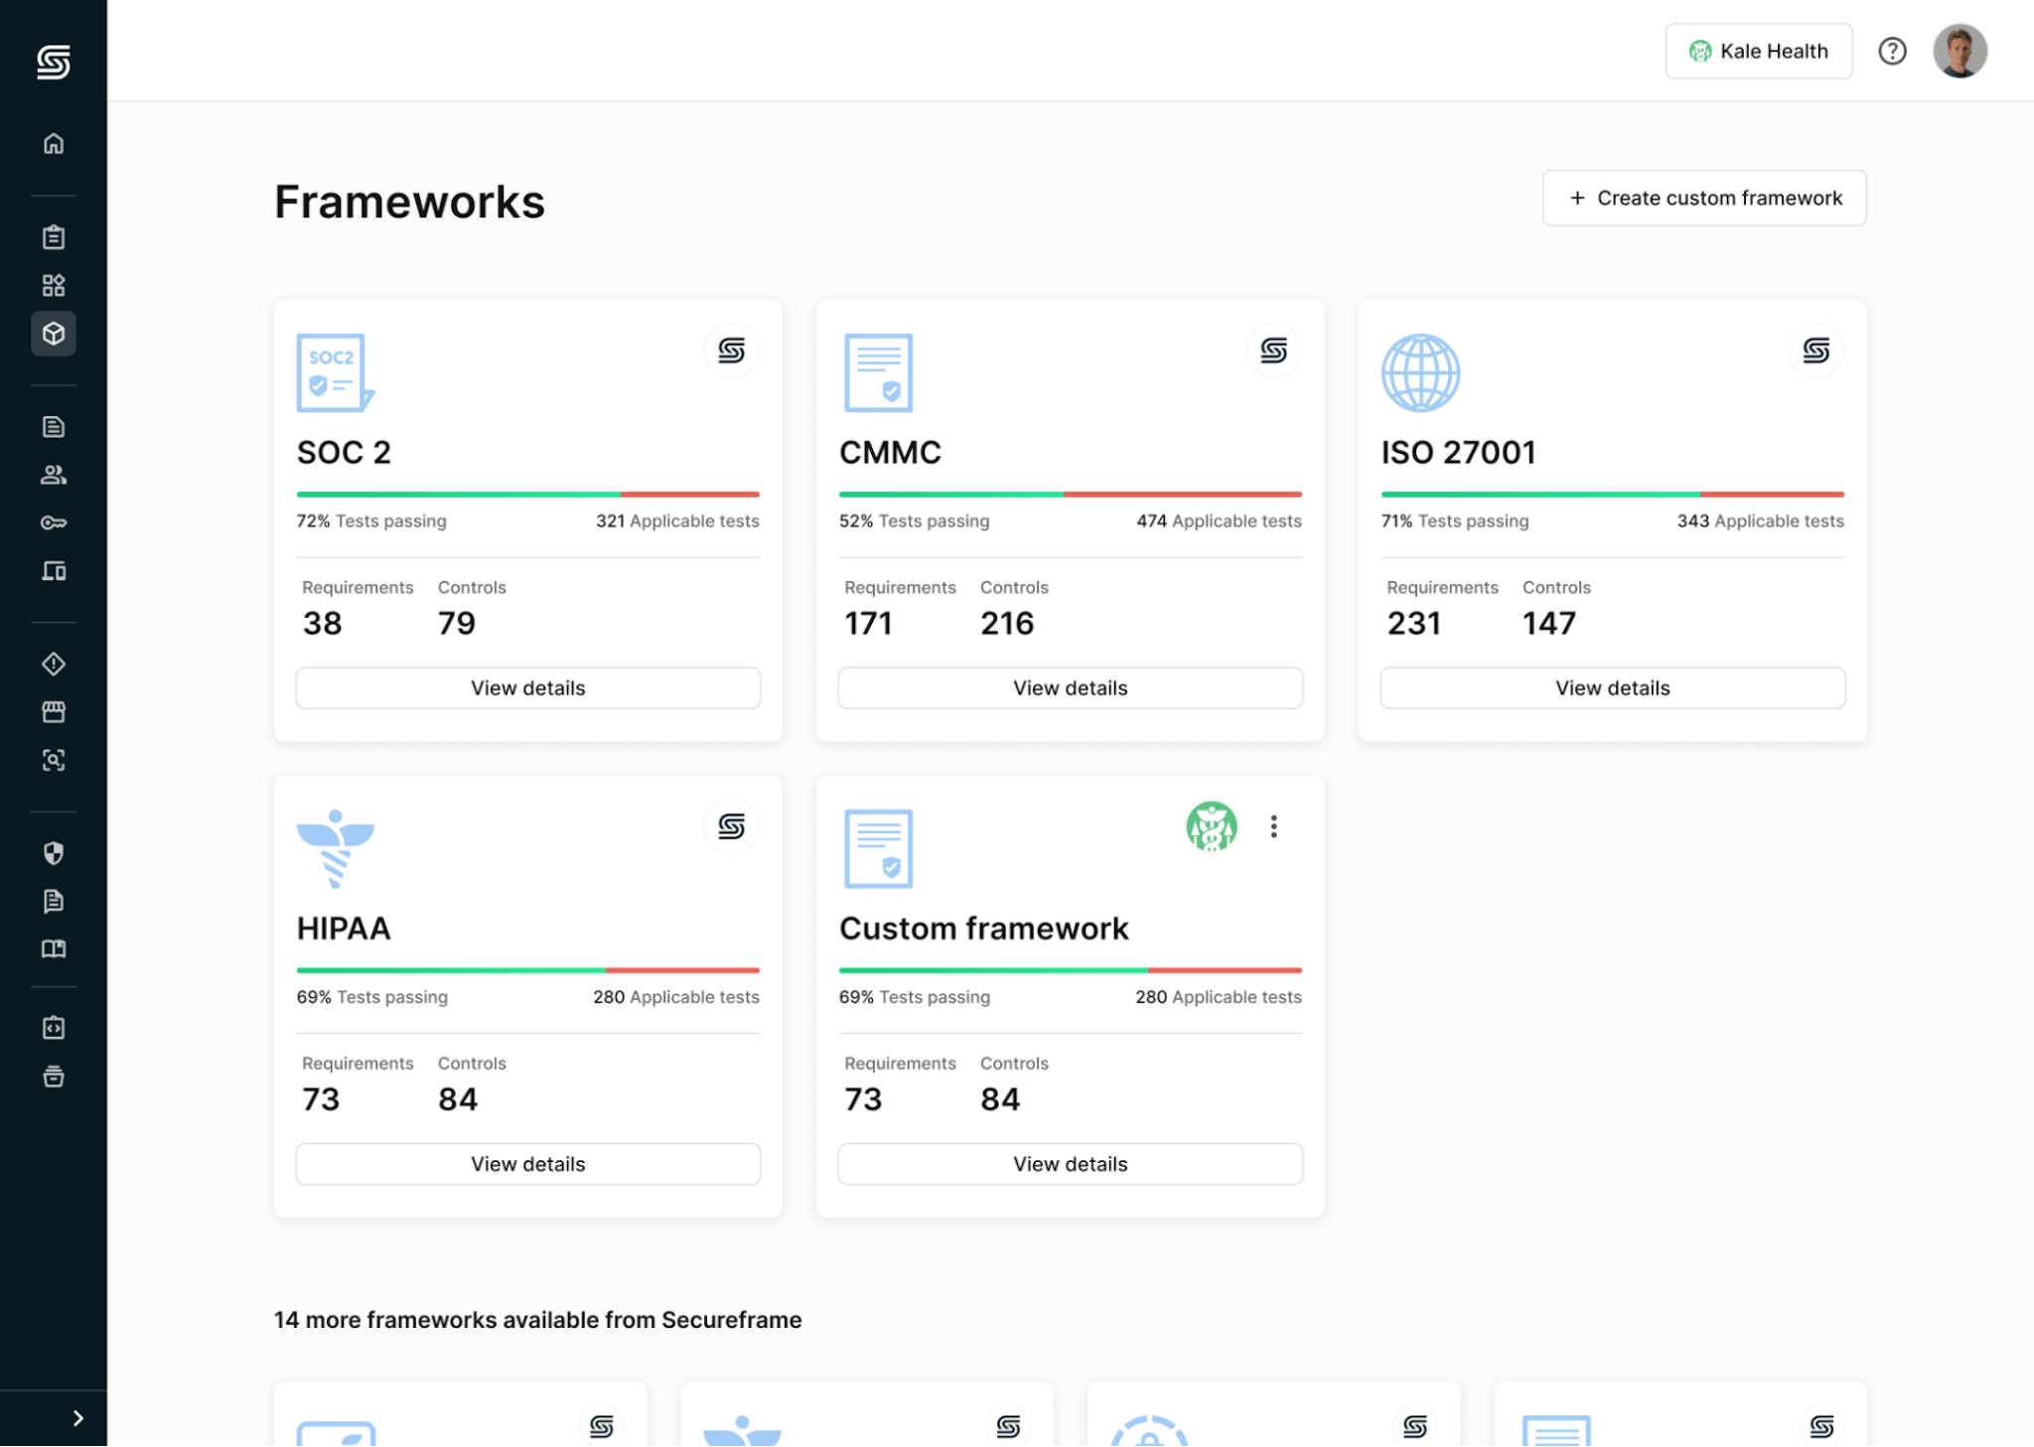Expand the collapsed sidebar using the arrow chevron
The width and height of the screenshot is (2034, 1447).
(78, 1417)
